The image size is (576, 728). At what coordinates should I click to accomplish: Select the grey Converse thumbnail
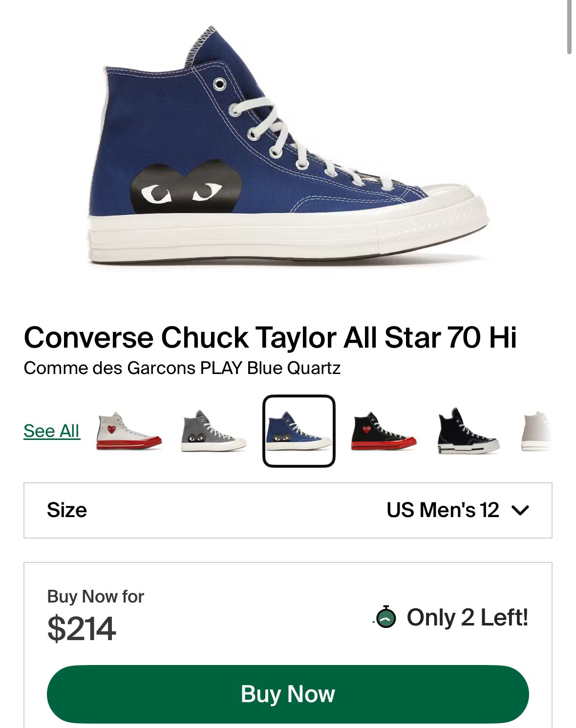pos(213,431)
